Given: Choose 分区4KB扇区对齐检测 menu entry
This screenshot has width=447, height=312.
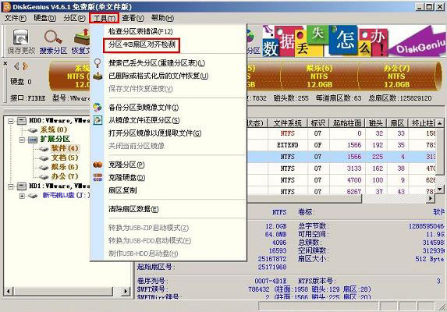Looking at the screenshot, I should pos(142,44).
